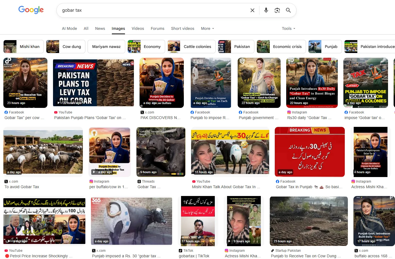
Task: Open Google Lens image search icon
Action: click(277, 10)
